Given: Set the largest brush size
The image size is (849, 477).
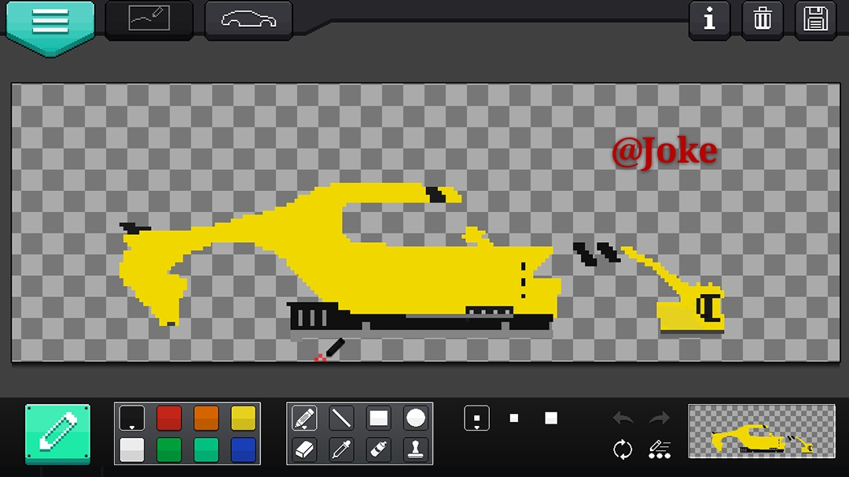Looking at the screenshot, I should pos(551,418).
